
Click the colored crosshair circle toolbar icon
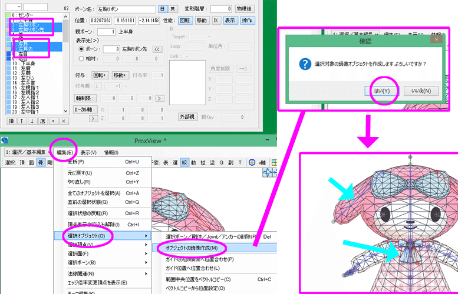click(x=252, y=163)
